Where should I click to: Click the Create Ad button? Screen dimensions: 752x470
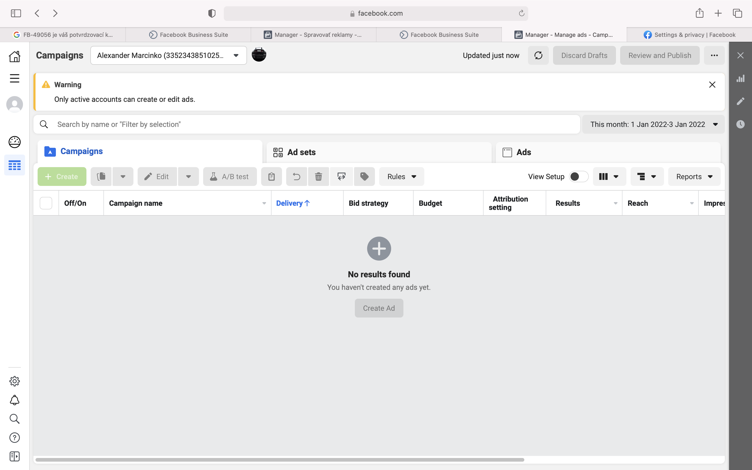tap(379, 308)
